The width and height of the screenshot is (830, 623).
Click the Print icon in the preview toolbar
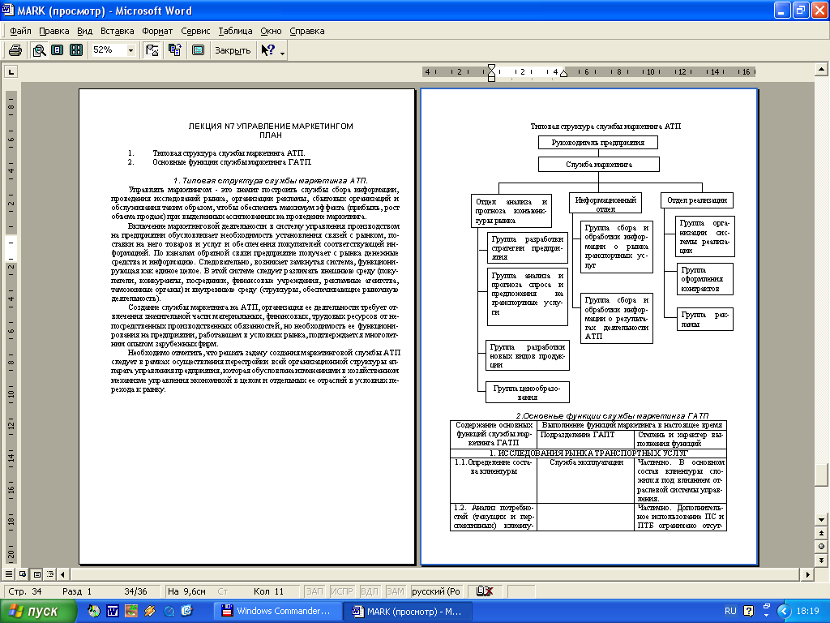(15, 50)
